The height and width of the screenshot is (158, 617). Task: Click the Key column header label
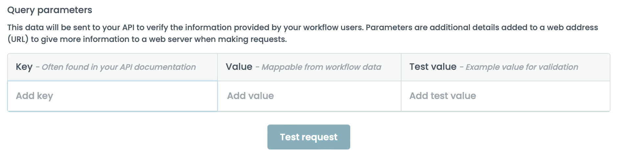(24, 67)
